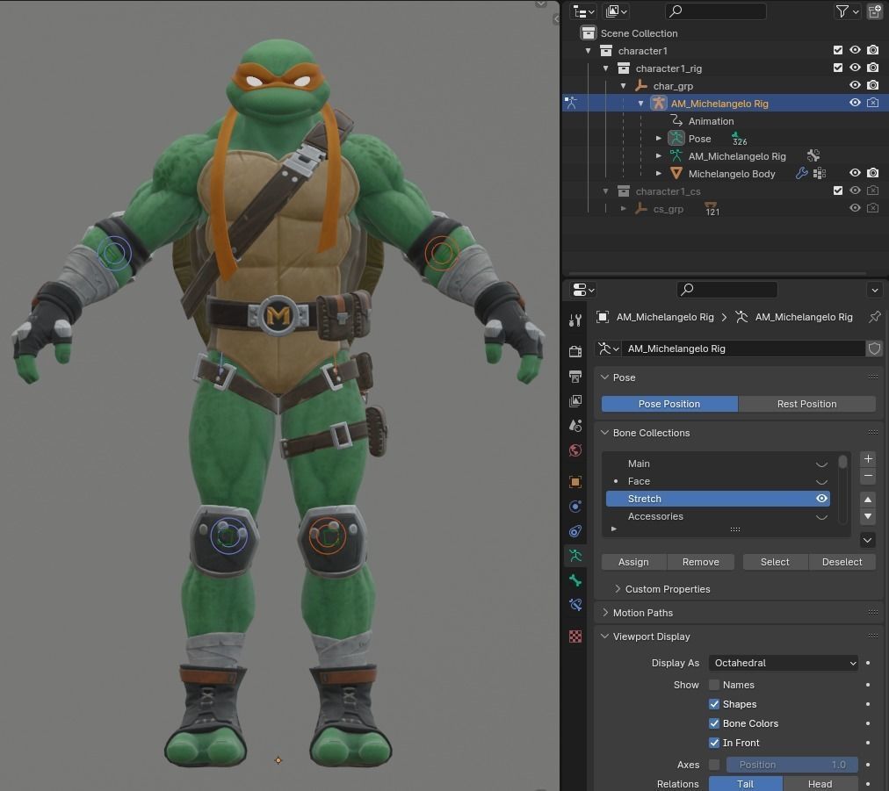This screenshot has height=791, width=889.
Task: Click the orange mesh icon of Michelangelo Body
Action: [676, 173]
